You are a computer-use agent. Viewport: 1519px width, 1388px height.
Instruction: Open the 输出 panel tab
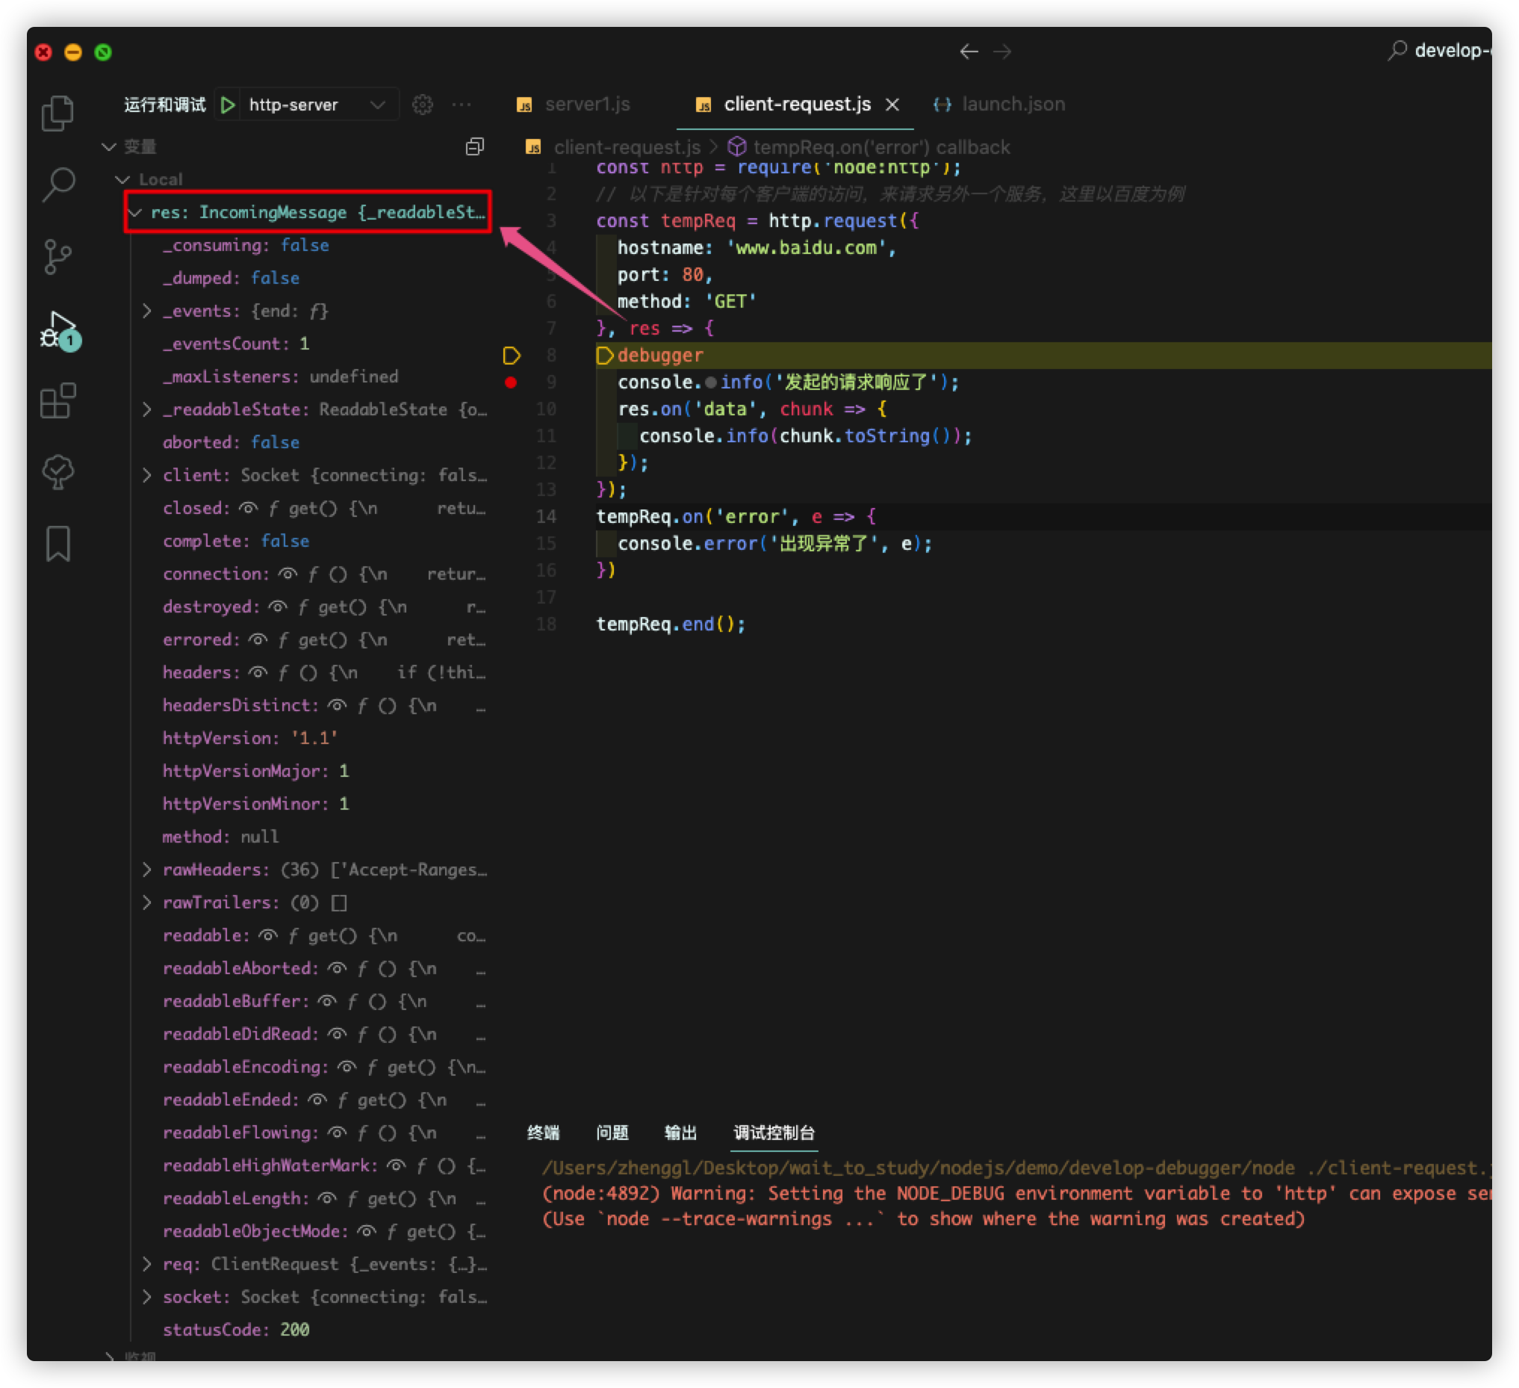point(680,1133)
